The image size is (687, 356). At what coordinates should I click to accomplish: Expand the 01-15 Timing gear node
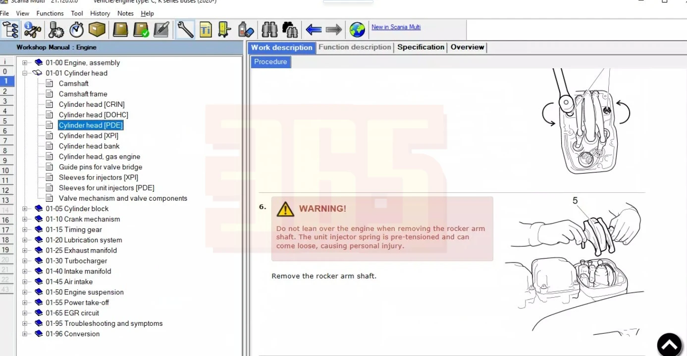tap(25, 229)
